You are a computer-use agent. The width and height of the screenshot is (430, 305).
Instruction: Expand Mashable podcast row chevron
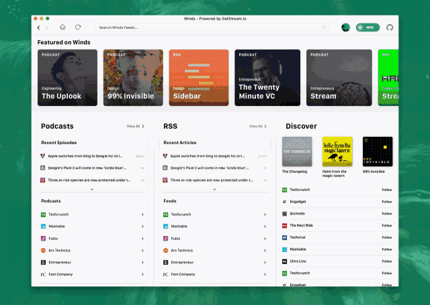tap(142, 227)
